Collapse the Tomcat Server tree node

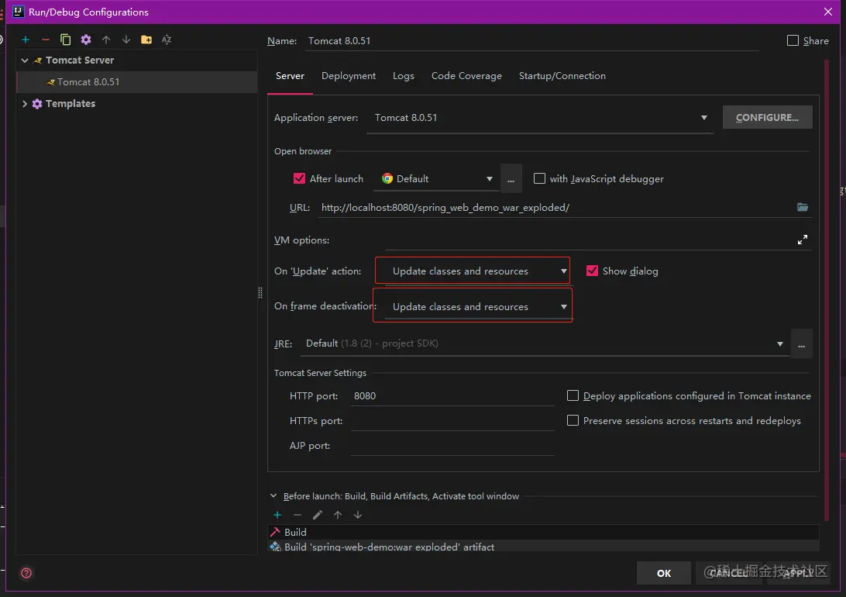point(25,60)
